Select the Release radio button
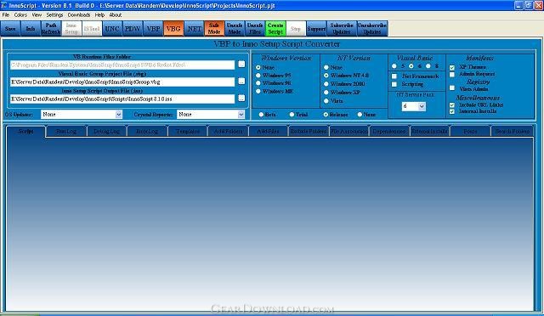This screenshot has width=544, height=316. pos(326,115)
